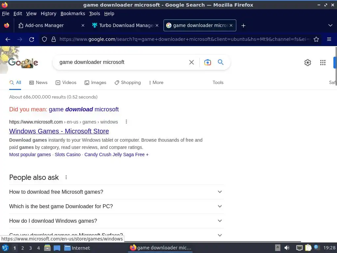Open Windows Games - Microsoft Store link

point(59,131)
